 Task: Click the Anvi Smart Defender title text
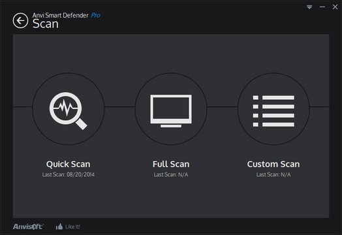click(x=61, y=15)
